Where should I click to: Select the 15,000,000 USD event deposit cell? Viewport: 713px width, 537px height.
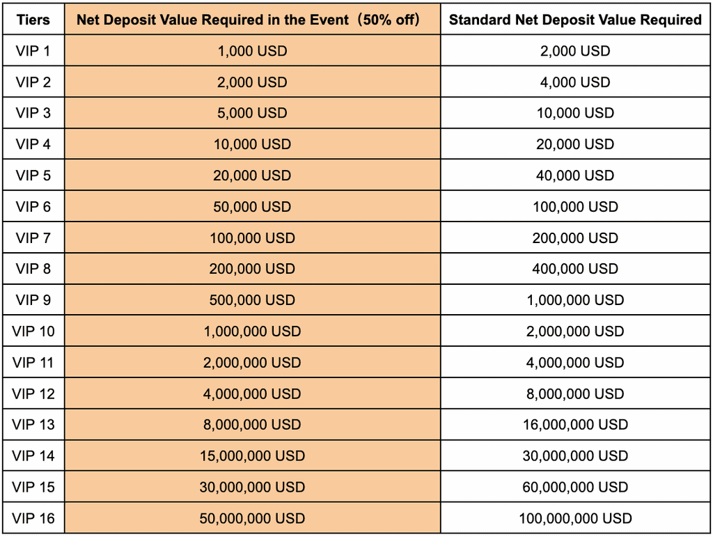(252, 456)
